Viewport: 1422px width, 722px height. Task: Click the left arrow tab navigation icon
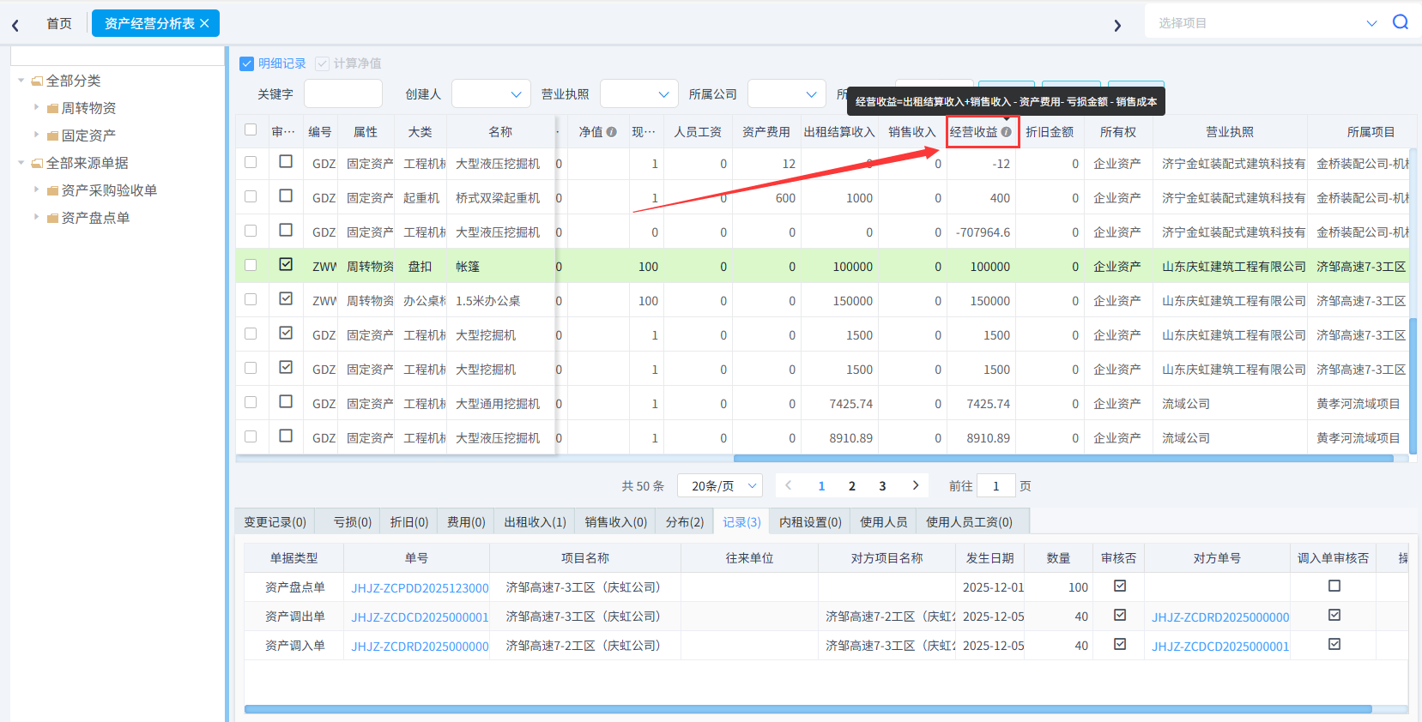click(x=15, y=25)
